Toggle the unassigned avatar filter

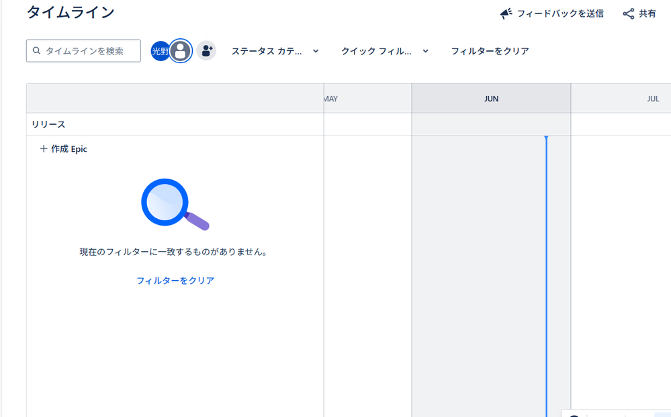coord(180,50)
